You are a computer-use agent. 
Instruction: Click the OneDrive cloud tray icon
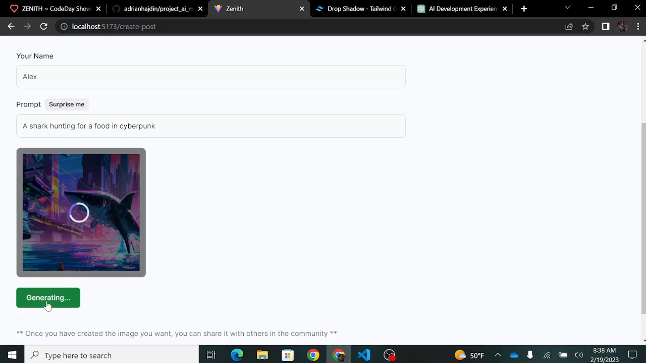click(x=514, y=355)
